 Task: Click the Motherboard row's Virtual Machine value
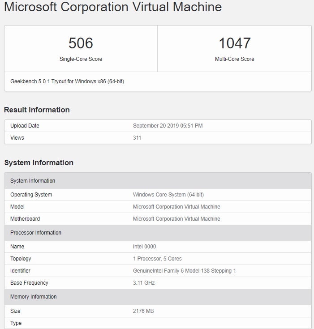176,219
